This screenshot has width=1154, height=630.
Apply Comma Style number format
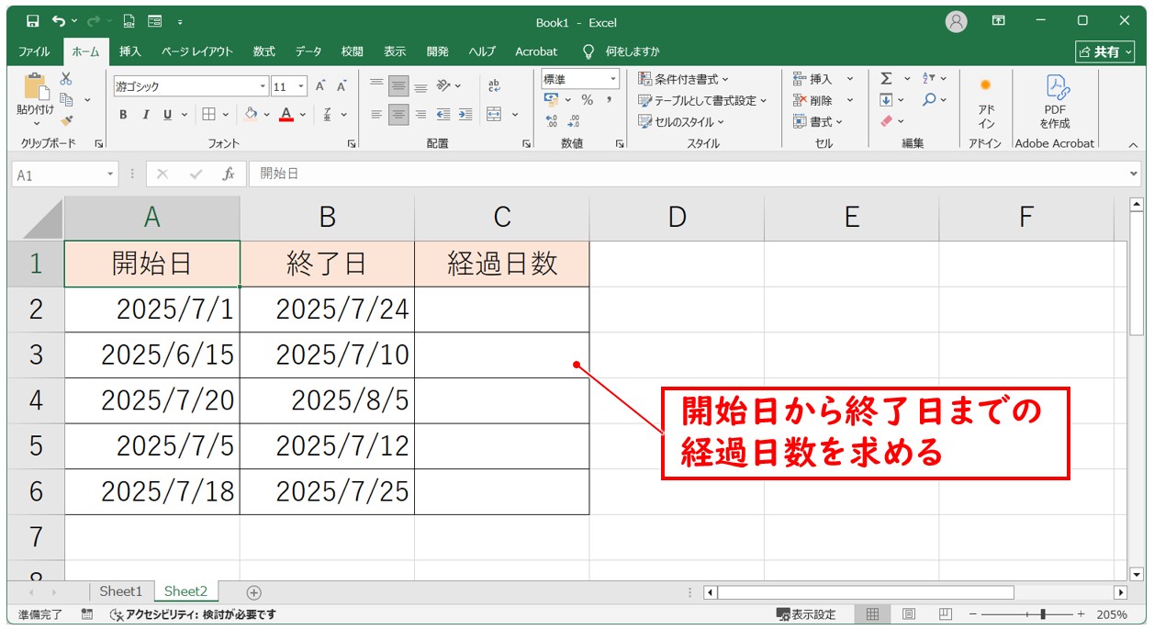[x=609, y=99]
